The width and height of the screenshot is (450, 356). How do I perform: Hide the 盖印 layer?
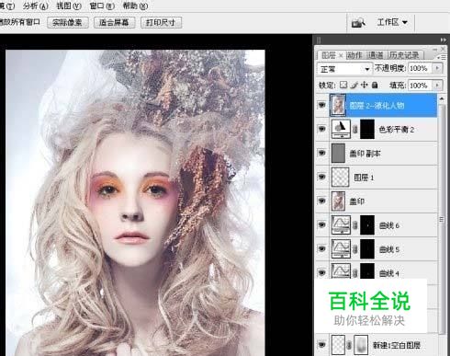321,201
